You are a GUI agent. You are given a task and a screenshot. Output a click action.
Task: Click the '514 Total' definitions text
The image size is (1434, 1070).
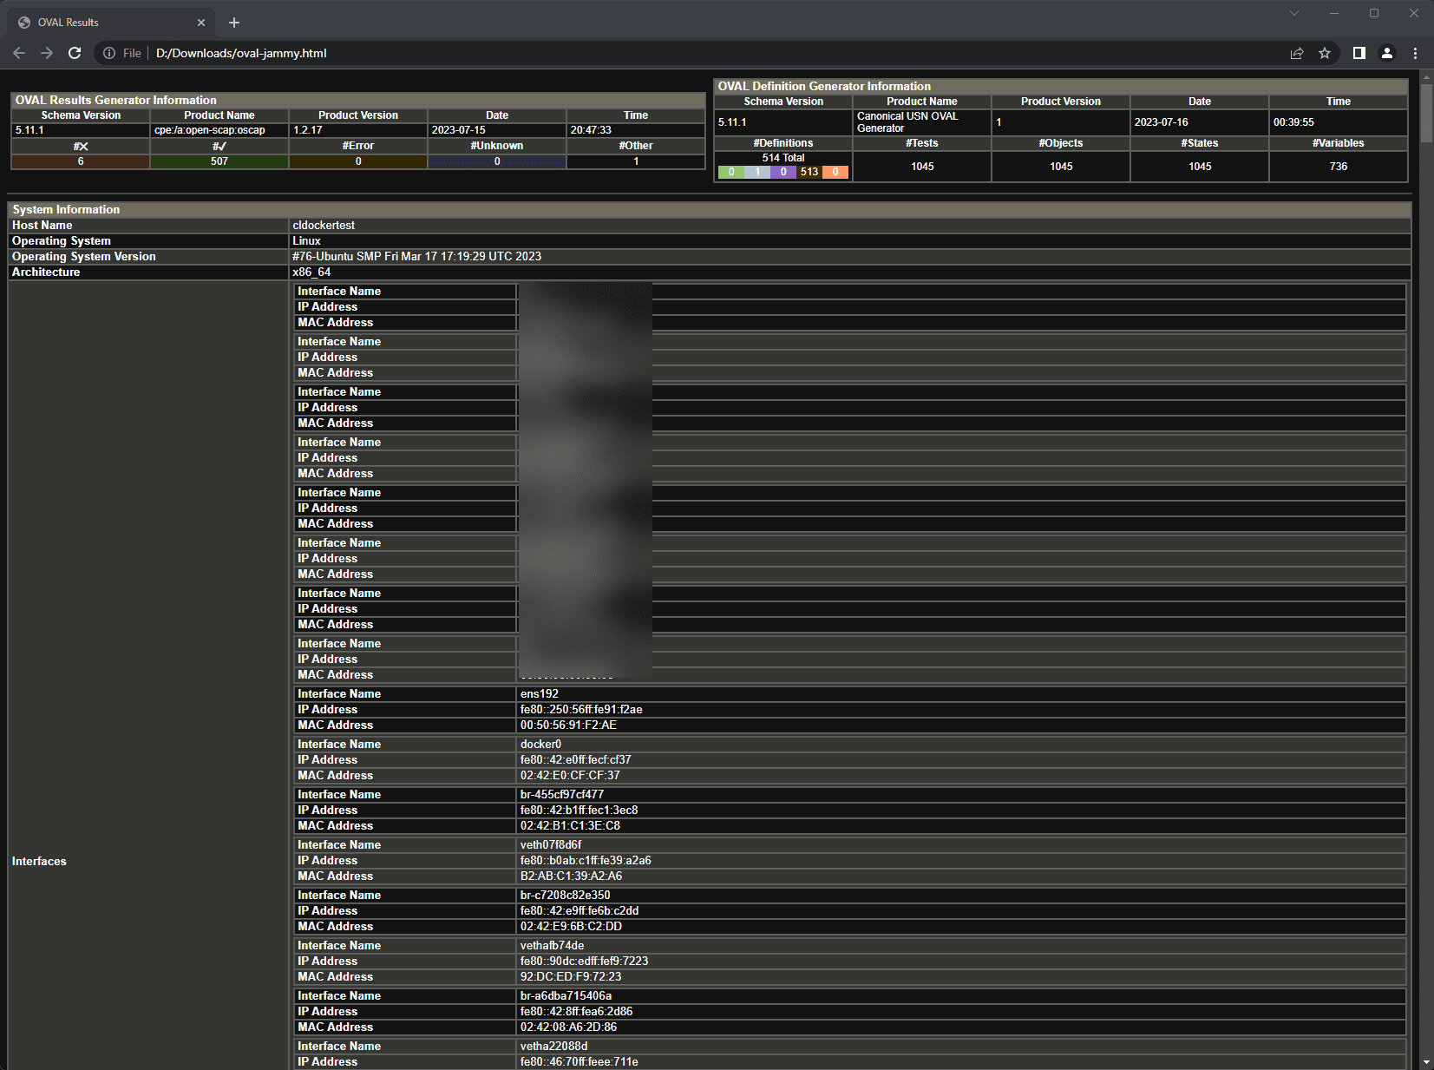pos(783,158)
